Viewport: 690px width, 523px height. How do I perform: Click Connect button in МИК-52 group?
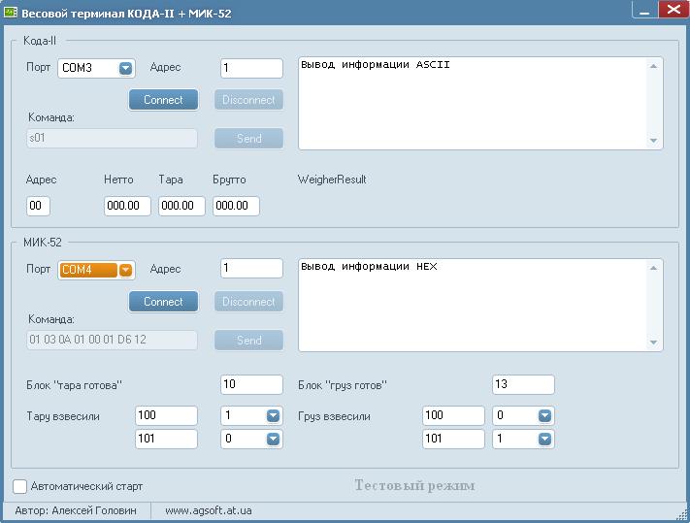point(163,302)
